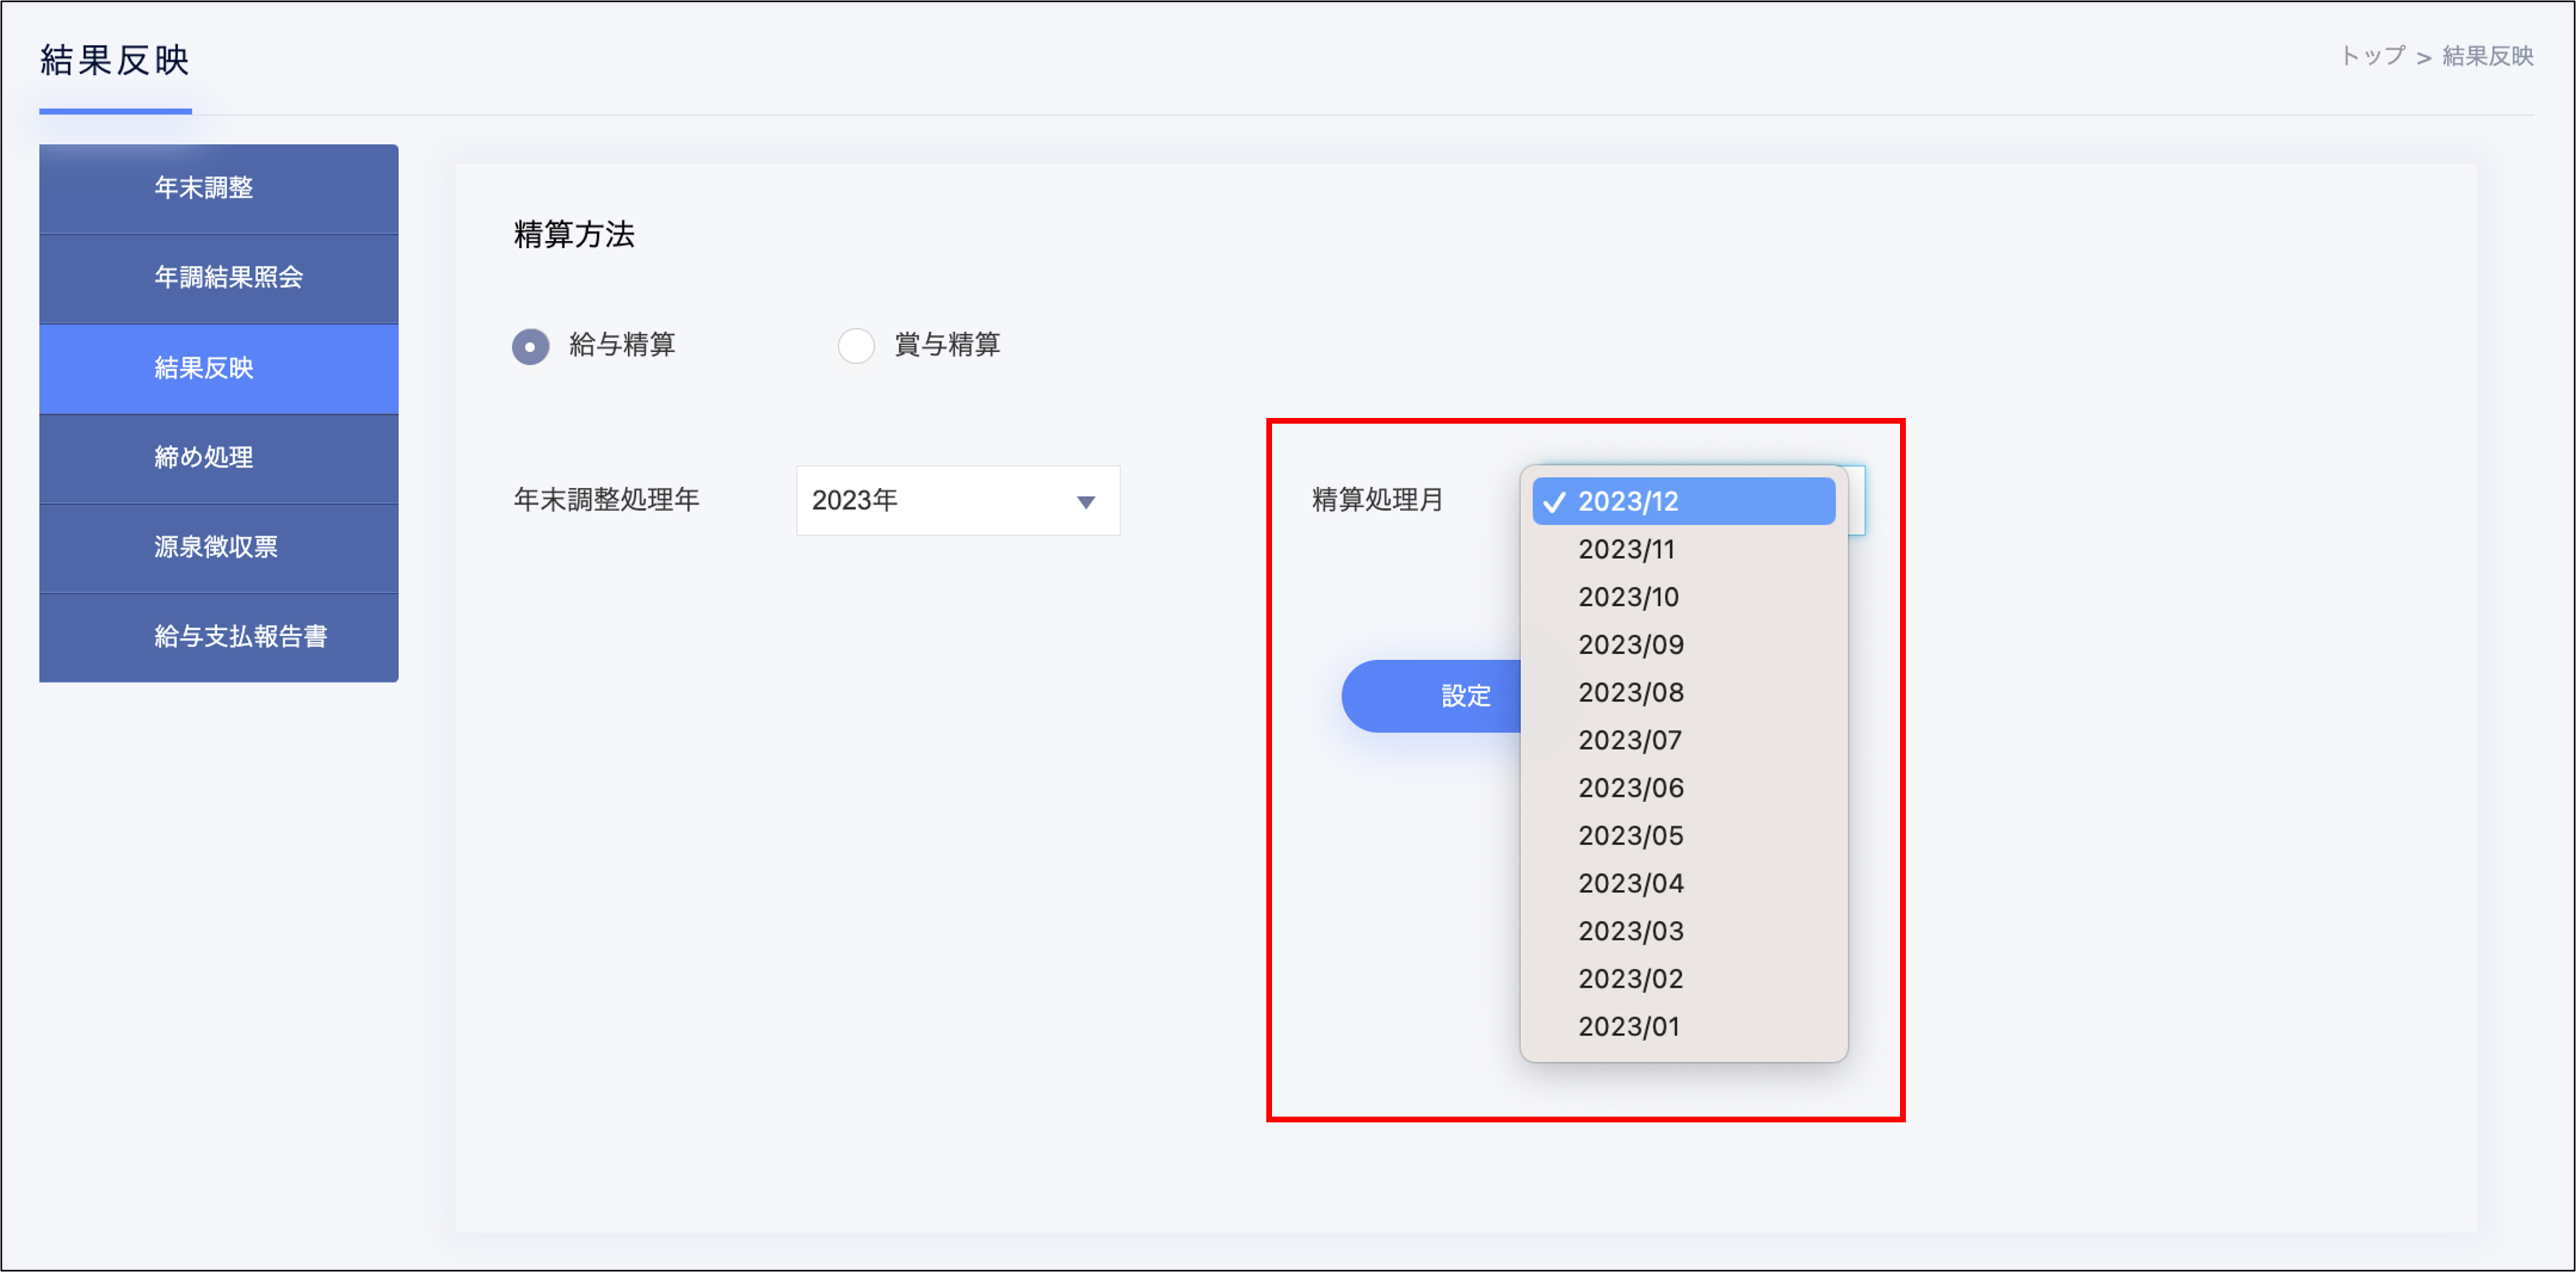Pick 2023/01 from the dropdown options

1683,1027
